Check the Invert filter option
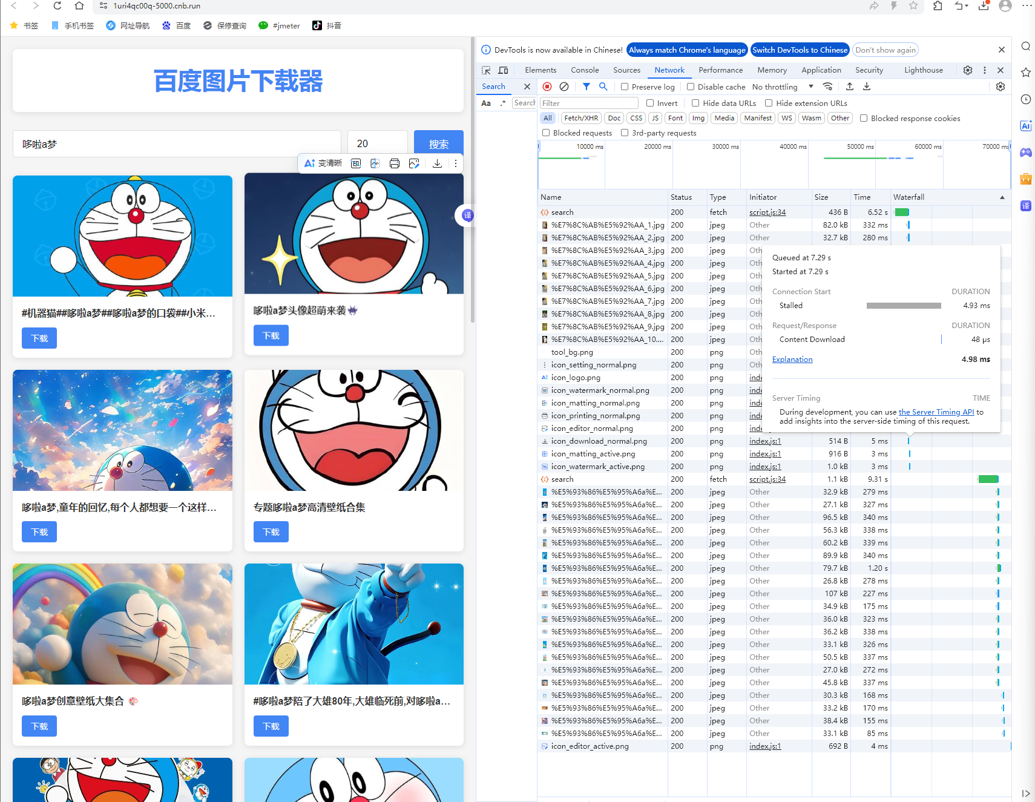The width and height of the screenshot is (1035, 802). [650, 103]
